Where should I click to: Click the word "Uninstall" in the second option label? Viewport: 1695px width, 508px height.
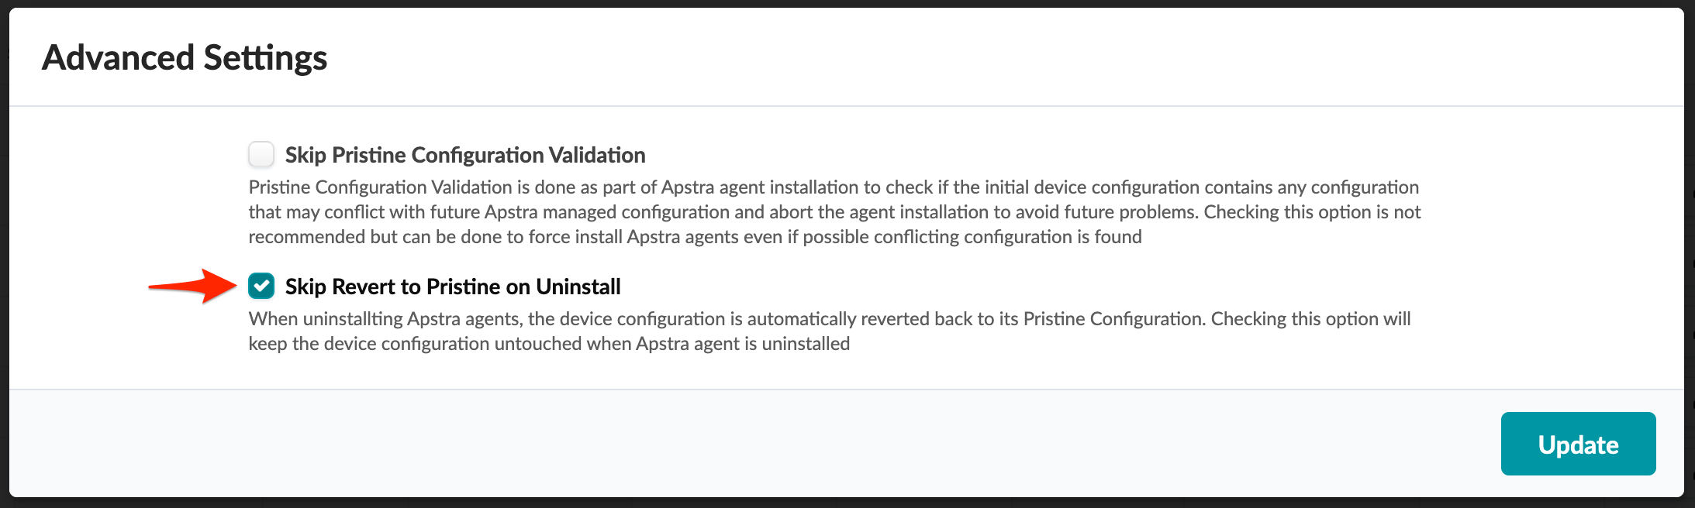(578, 287)
